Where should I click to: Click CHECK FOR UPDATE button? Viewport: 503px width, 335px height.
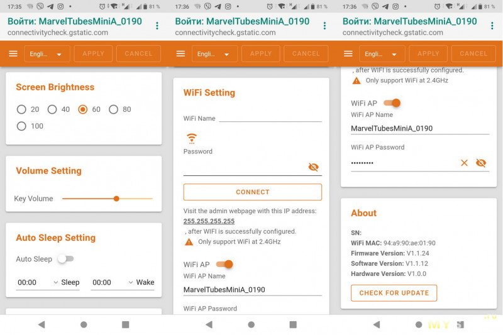tap(394, 293)
